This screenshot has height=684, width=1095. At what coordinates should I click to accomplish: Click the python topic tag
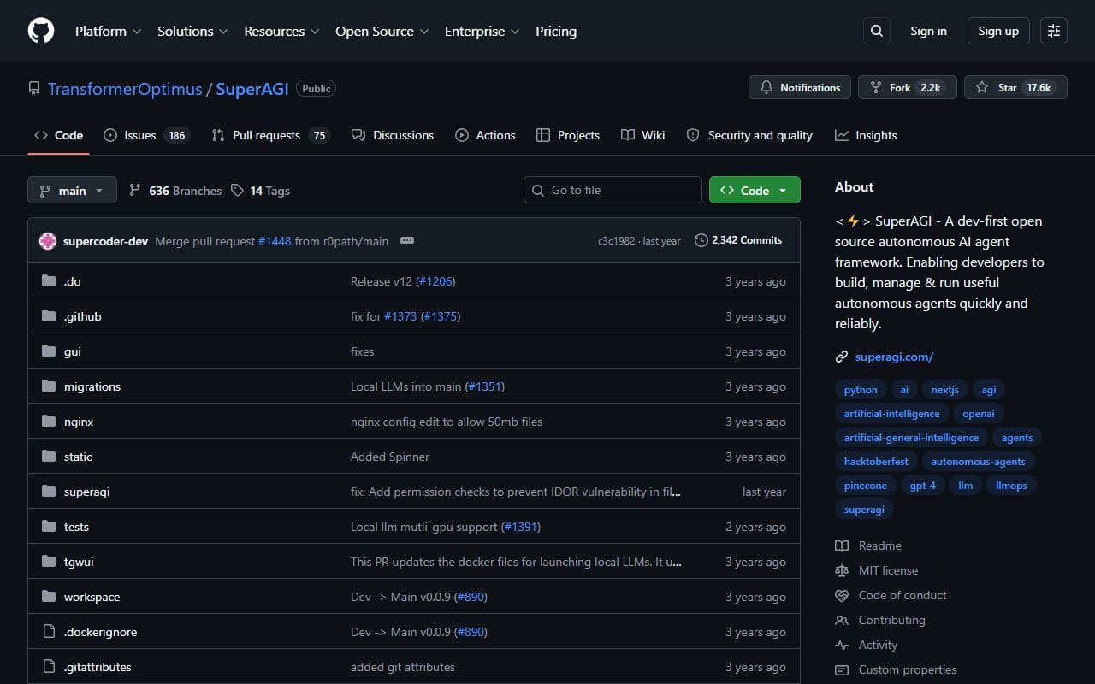861,389
